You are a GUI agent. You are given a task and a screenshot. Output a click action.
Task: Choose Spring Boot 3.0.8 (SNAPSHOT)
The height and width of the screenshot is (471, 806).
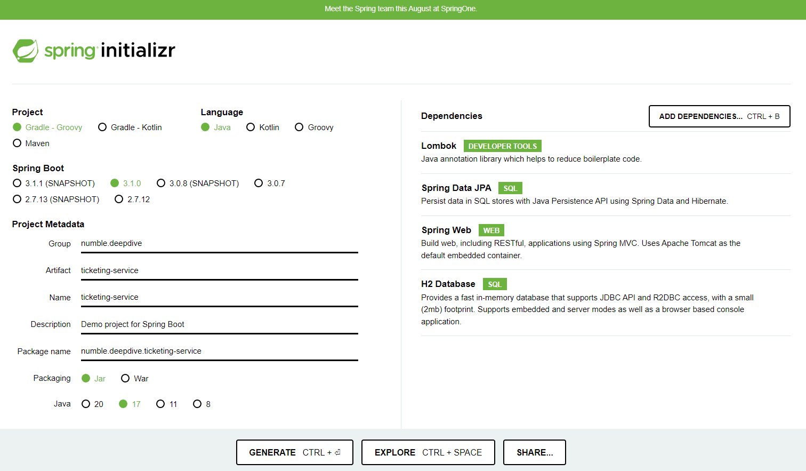[x=198, y=183]
